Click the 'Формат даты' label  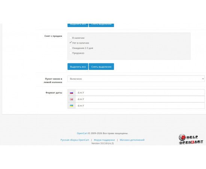(54, 93)
